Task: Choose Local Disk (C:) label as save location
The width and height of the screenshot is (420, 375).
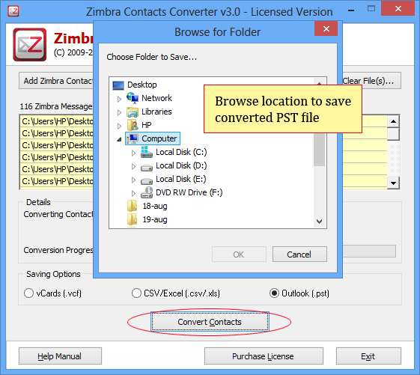Action: click(181, 152)
